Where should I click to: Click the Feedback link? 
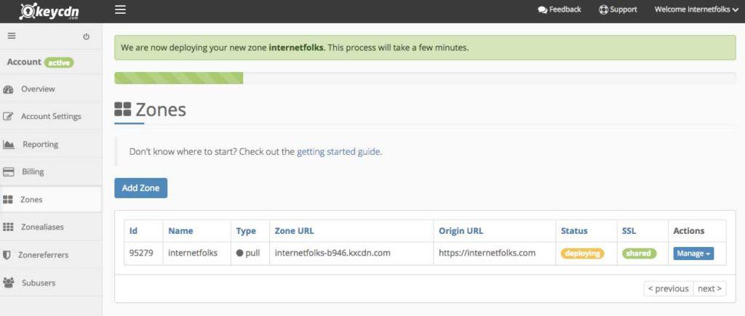pyautogui.click(x=559, y=10)
